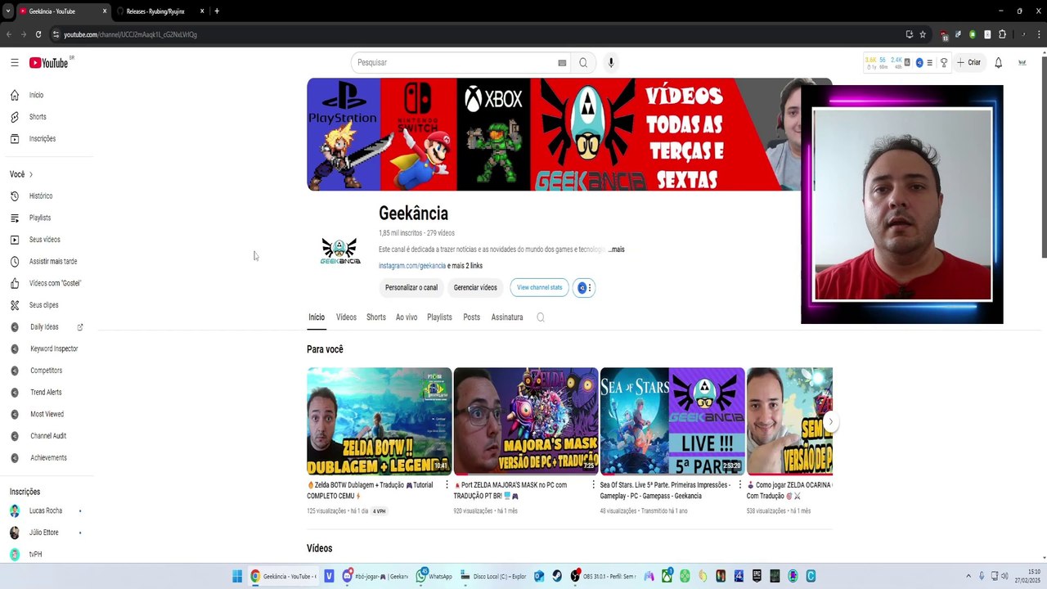The height and width of the screenshot is (589, 1047).
Task: Show hidden system tray icons
Action: pyautogui.click(x=968, y=576)
